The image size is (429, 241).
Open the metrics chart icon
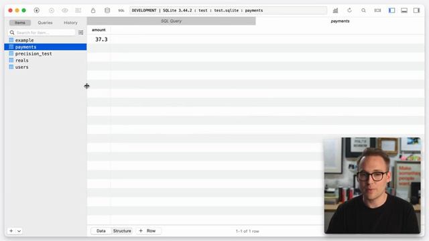(x=335, y=11)
